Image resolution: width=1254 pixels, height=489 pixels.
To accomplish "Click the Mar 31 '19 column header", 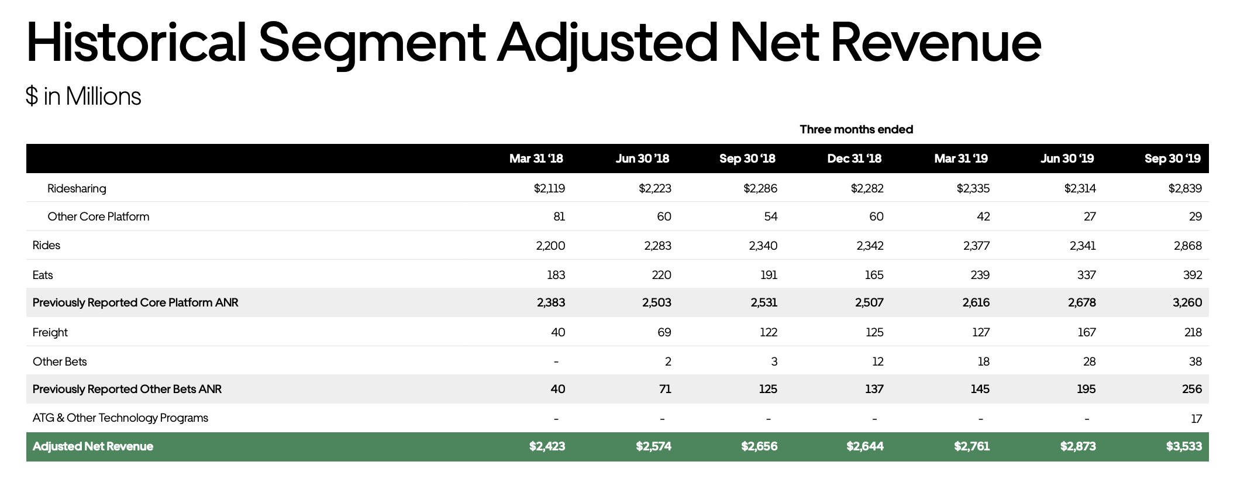I will pyautogui.click(x=960, y=159).
